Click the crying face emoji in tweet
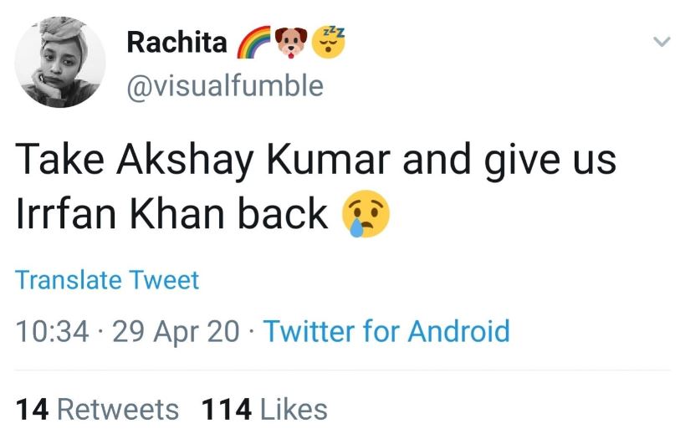Viewport: 680px width, 439px height. coord(366,216)
